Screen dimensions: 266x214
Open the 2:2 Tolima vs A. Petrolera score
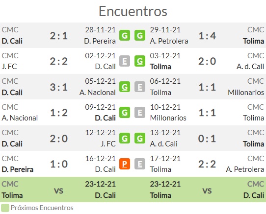tap(207, 164)
